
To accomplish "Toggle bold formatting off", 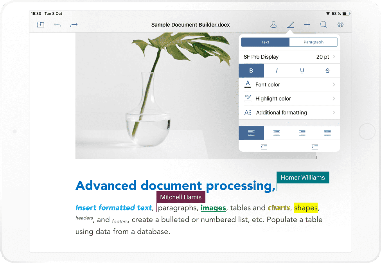I will (251, 70).
